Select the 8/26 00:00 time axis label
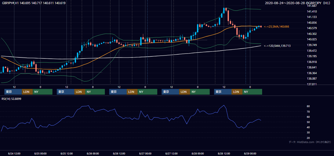334x156 pixels. point(93,153)
